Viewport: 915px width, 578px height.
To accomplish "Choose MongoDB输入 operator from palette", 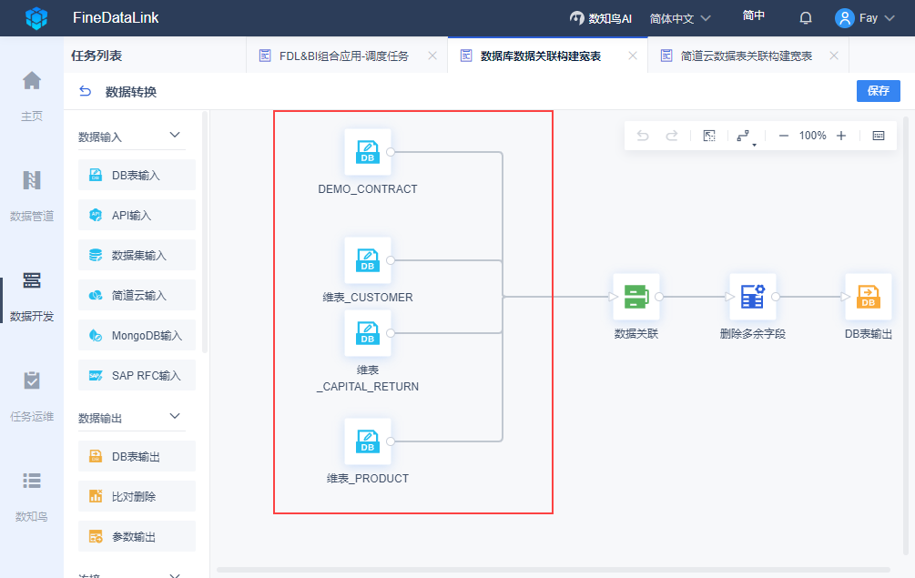I will point(137,335).
